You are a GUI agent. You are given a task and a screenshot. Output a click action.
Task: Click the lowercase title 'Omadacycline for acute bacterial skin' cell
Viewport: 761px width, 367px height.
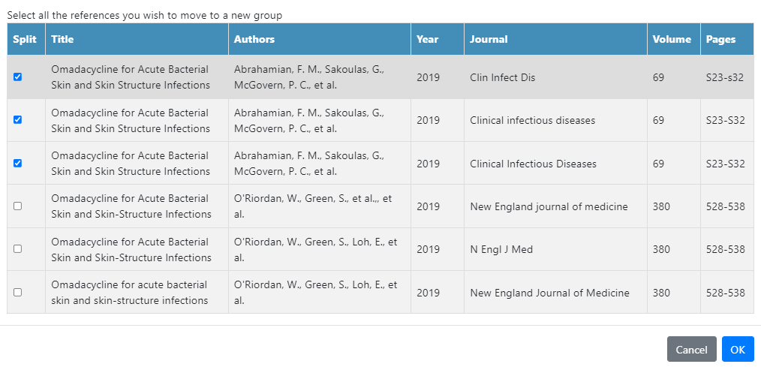pos(137,292)
